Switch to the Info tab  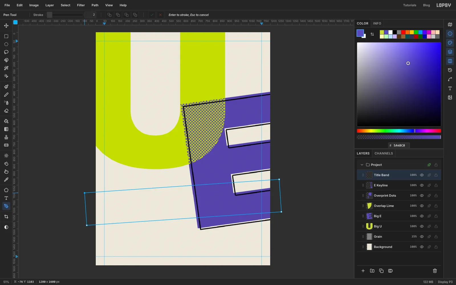tap(377, 23)
